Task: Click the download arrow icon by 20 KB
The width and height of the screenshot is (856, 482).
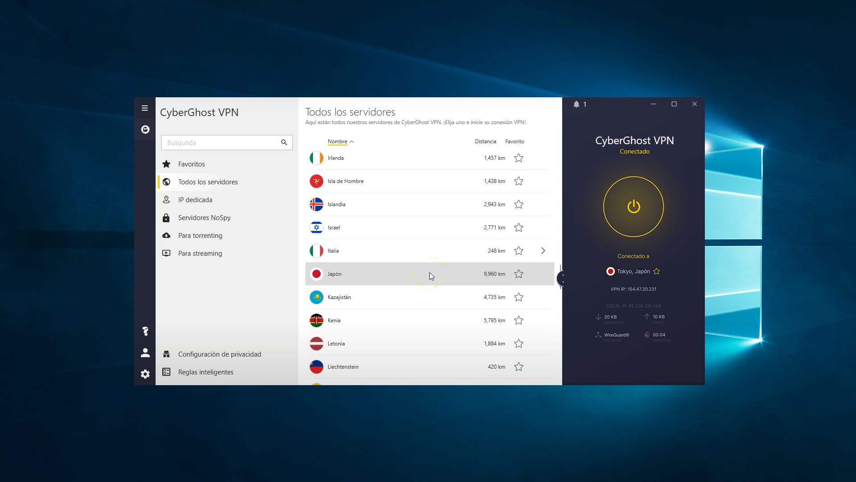Action: [x=598, y=317]
